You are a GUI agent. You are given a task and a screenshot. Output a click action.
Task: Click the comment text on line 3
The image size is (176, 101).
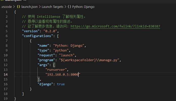coord(47,21)
